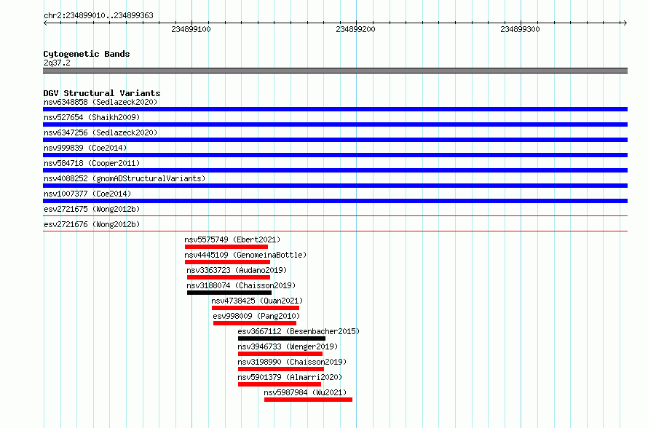
Task: Click the DGV Structural Variants track title
Action: point(102,93)
